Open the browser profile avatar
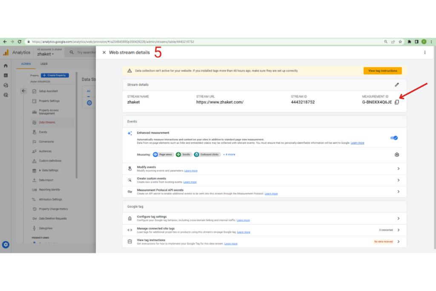Viewport: 436px width, 291px height. tap(424, 42)
